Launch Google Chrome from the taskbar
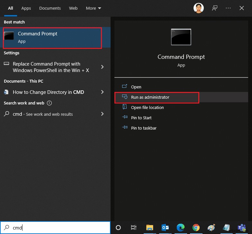 click(196, 228)
